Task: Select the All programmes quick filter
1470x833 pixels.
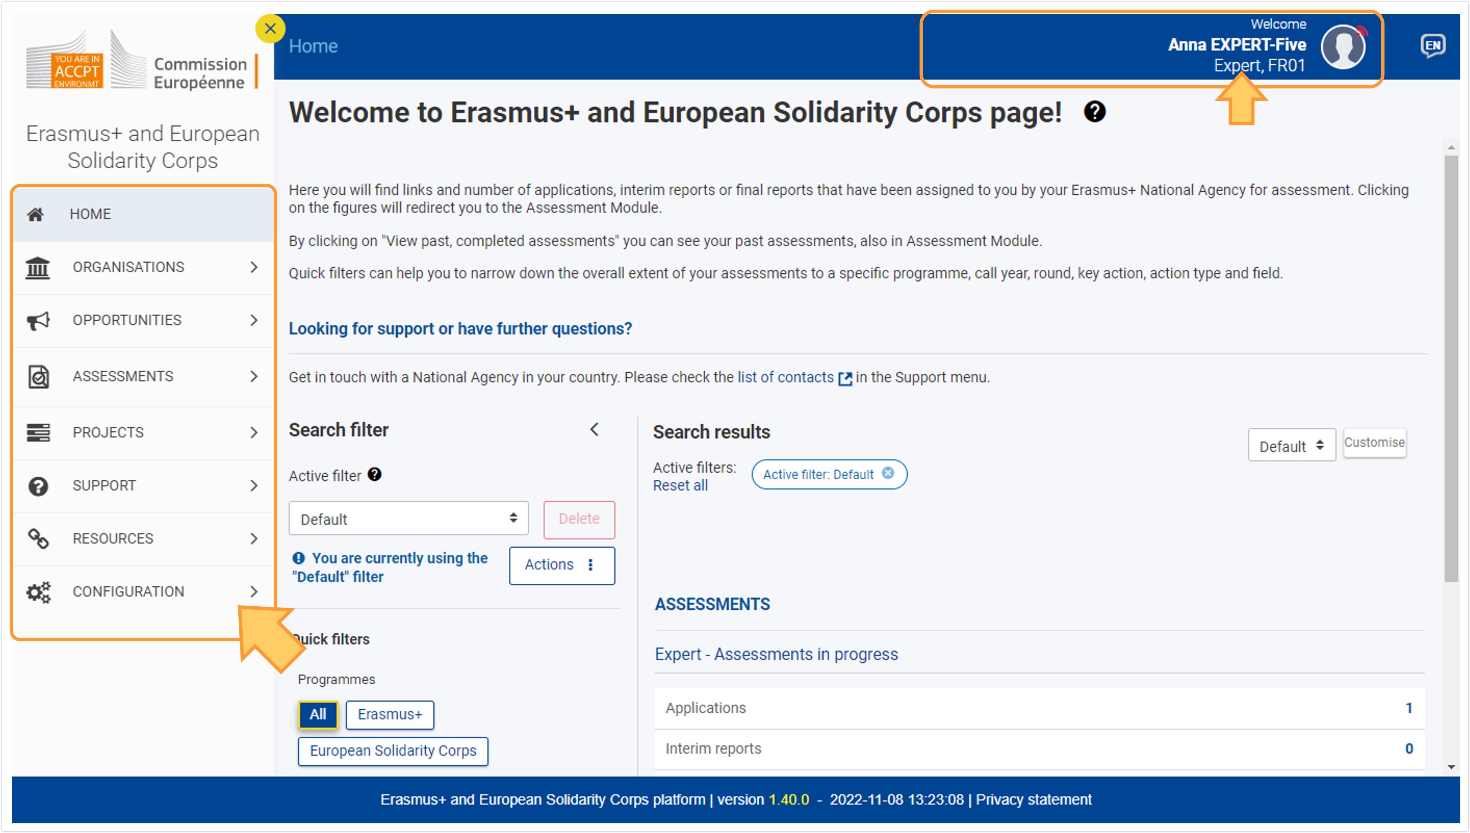Action: tap(317, 714)
